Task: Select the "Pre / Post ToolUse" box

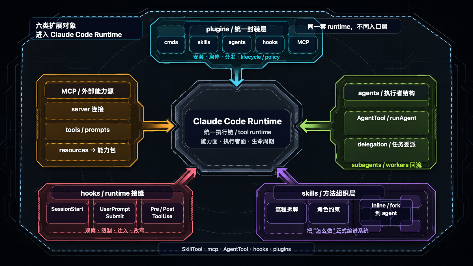Action: coord(162,213)
